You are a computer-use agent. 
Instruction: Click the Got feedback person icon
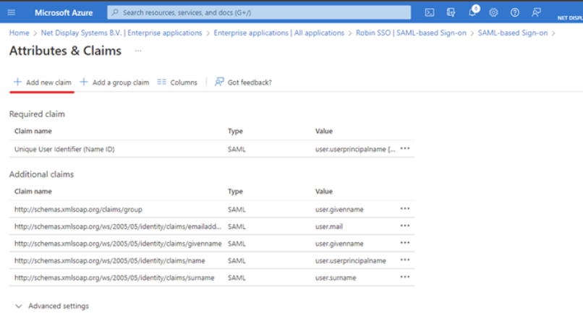point(219,82)
